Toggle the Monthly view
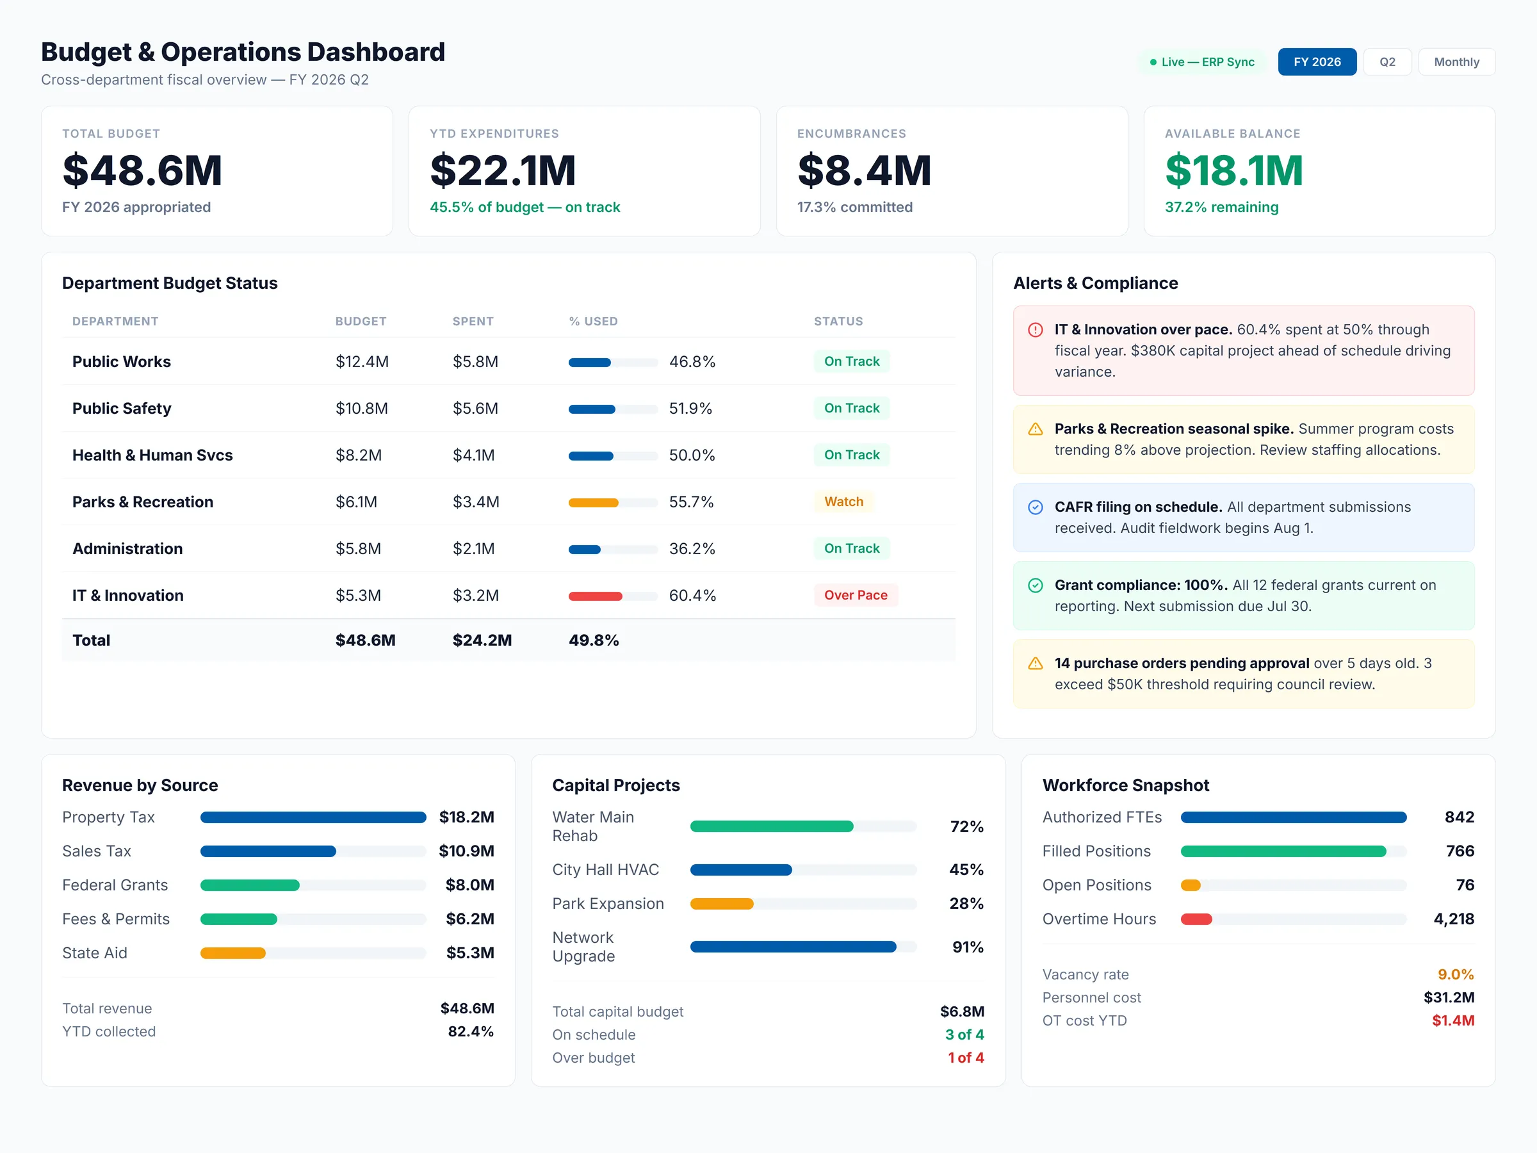Viewport: 1537px width, 1153px height. pos(1456,61)
